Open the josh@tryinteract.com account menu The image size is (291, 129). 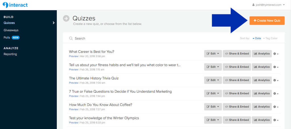pyautogui.click(x=268, y=5)
